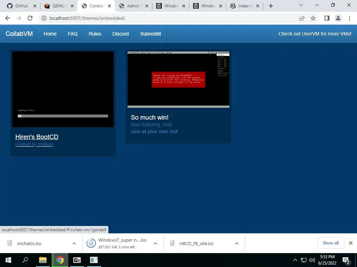Open the FAQ nav item
The image size is (357, 267).
coord(73,34)
